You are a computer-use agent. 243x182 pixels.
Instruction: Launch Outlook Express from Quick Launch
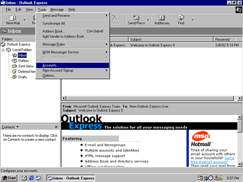38,178
